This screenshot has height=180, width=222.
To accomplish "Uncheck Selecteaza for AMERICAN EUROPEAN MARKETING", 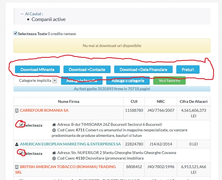I will pos(21,153).
